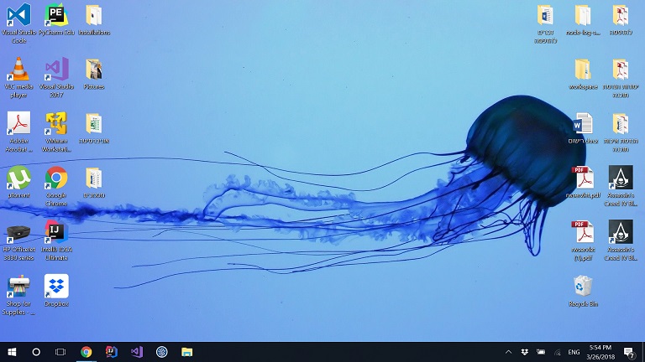645x362 pixels.
Task: Open the PyCharm Edu desktop shortcut
Action: [56, 16]
